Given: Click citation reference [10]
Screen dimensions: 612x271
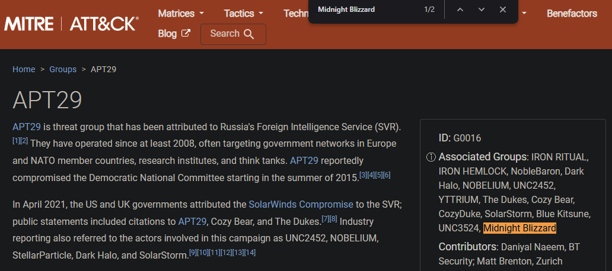Looking at the screenshot, I should (x=203, y=252).
